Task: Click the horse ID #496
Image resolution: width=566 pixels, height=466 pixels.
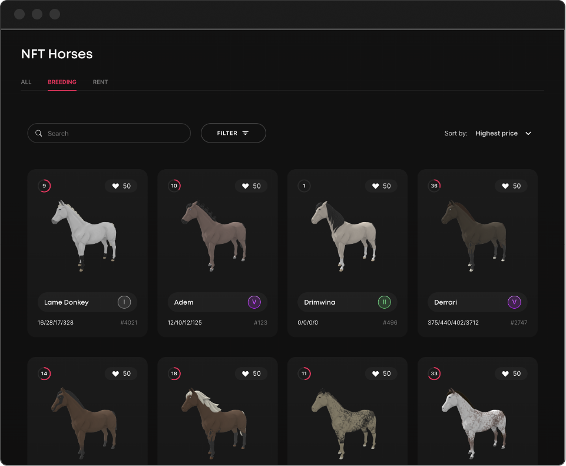Action: click(390, 322)
